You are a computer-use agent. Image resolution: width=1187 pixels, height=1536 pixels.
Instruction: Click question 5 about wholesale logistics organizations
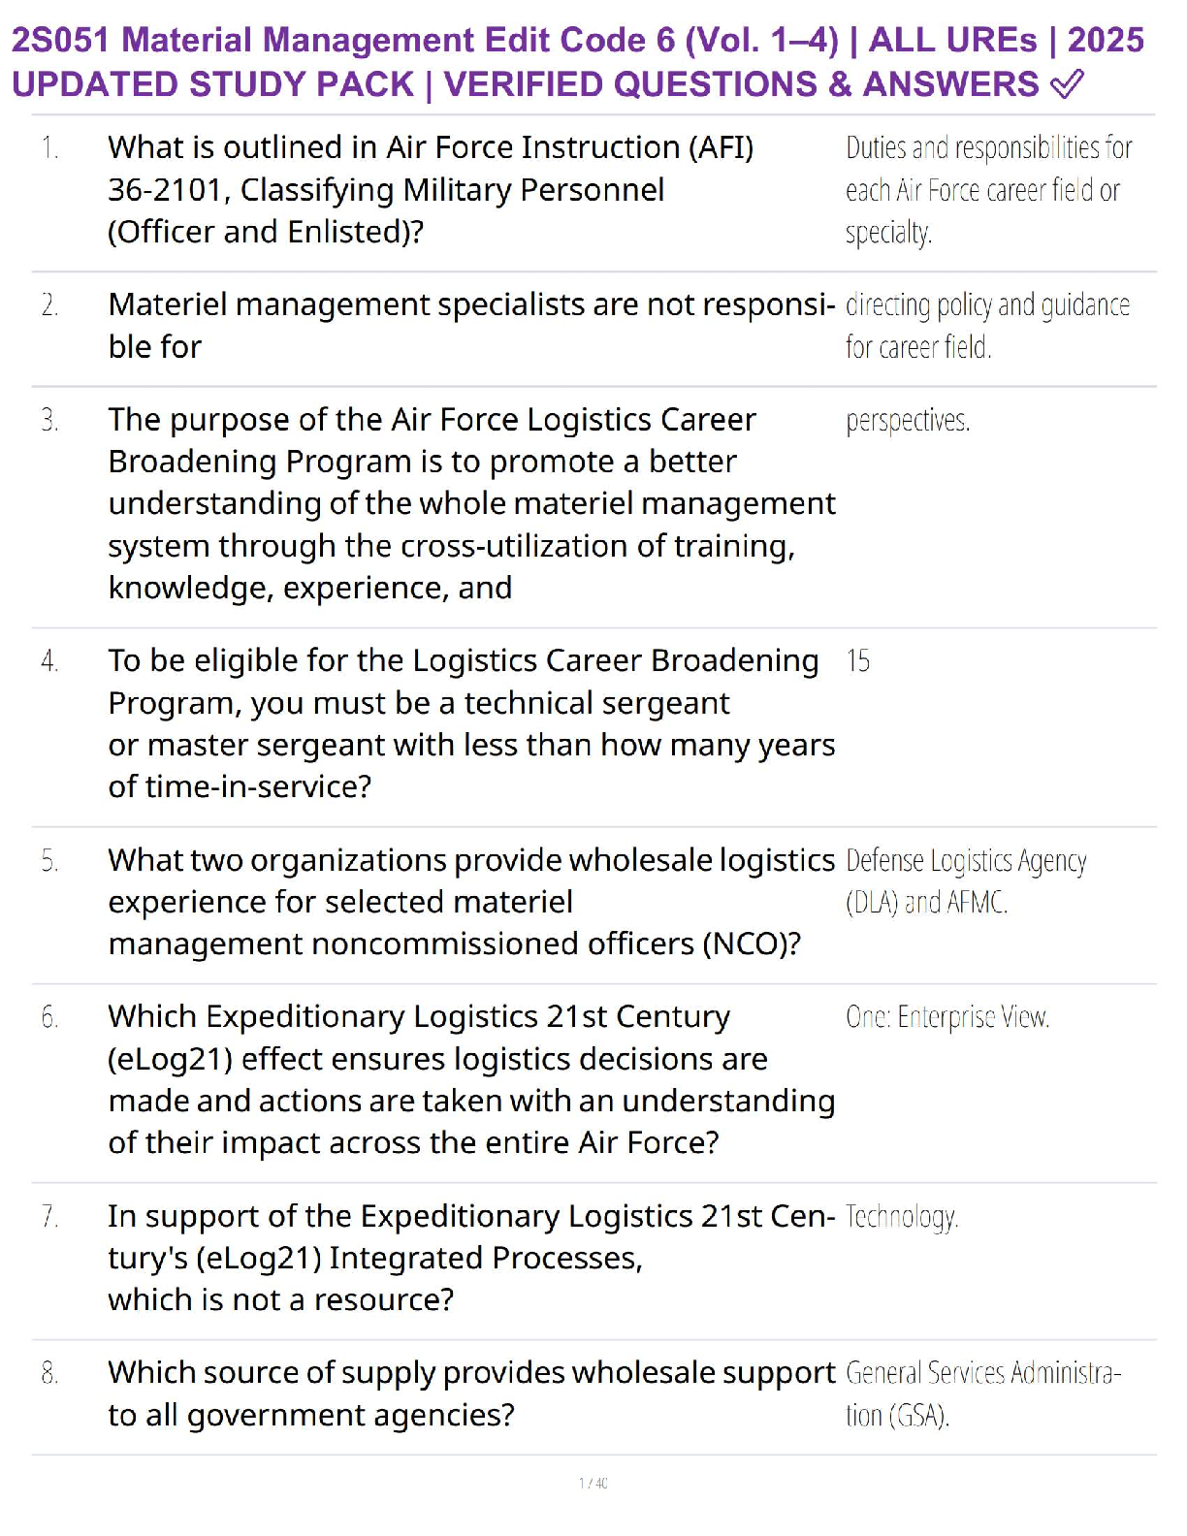point(471,902)
